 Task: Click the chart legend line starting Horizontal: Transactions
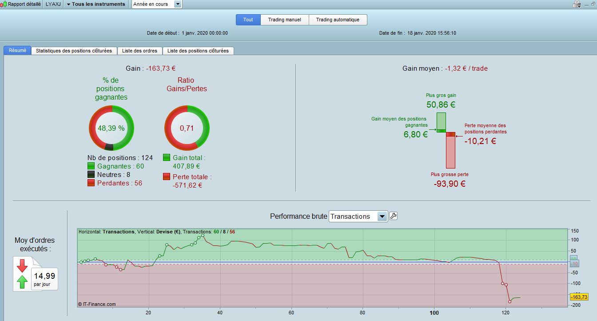157,232
